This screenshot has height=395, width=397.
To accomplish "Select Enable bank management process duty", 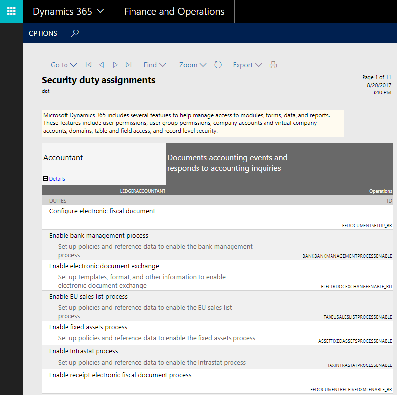I will point(99,236).
